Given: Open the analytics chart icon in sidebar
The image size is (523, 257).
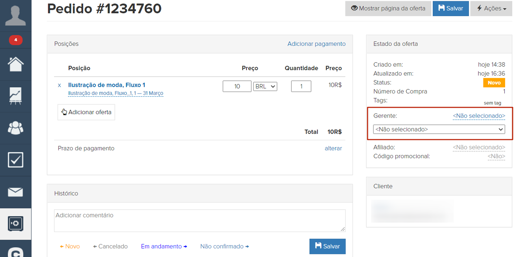Looking at the screenshot, I should click(15, 96).
